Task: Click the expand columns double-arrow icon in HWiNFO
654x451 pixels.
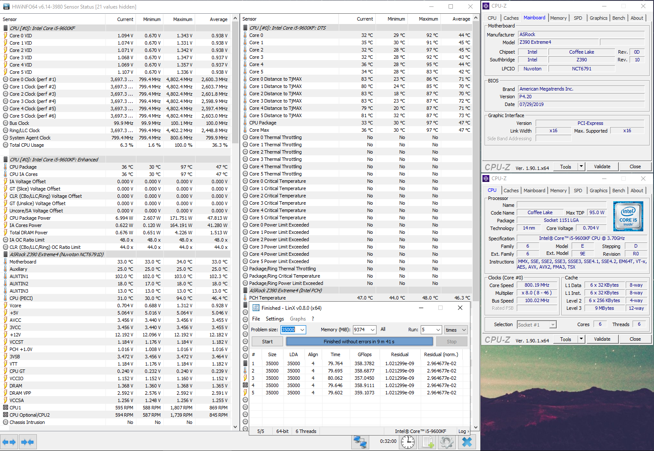Action: click(x=9, y=442)
